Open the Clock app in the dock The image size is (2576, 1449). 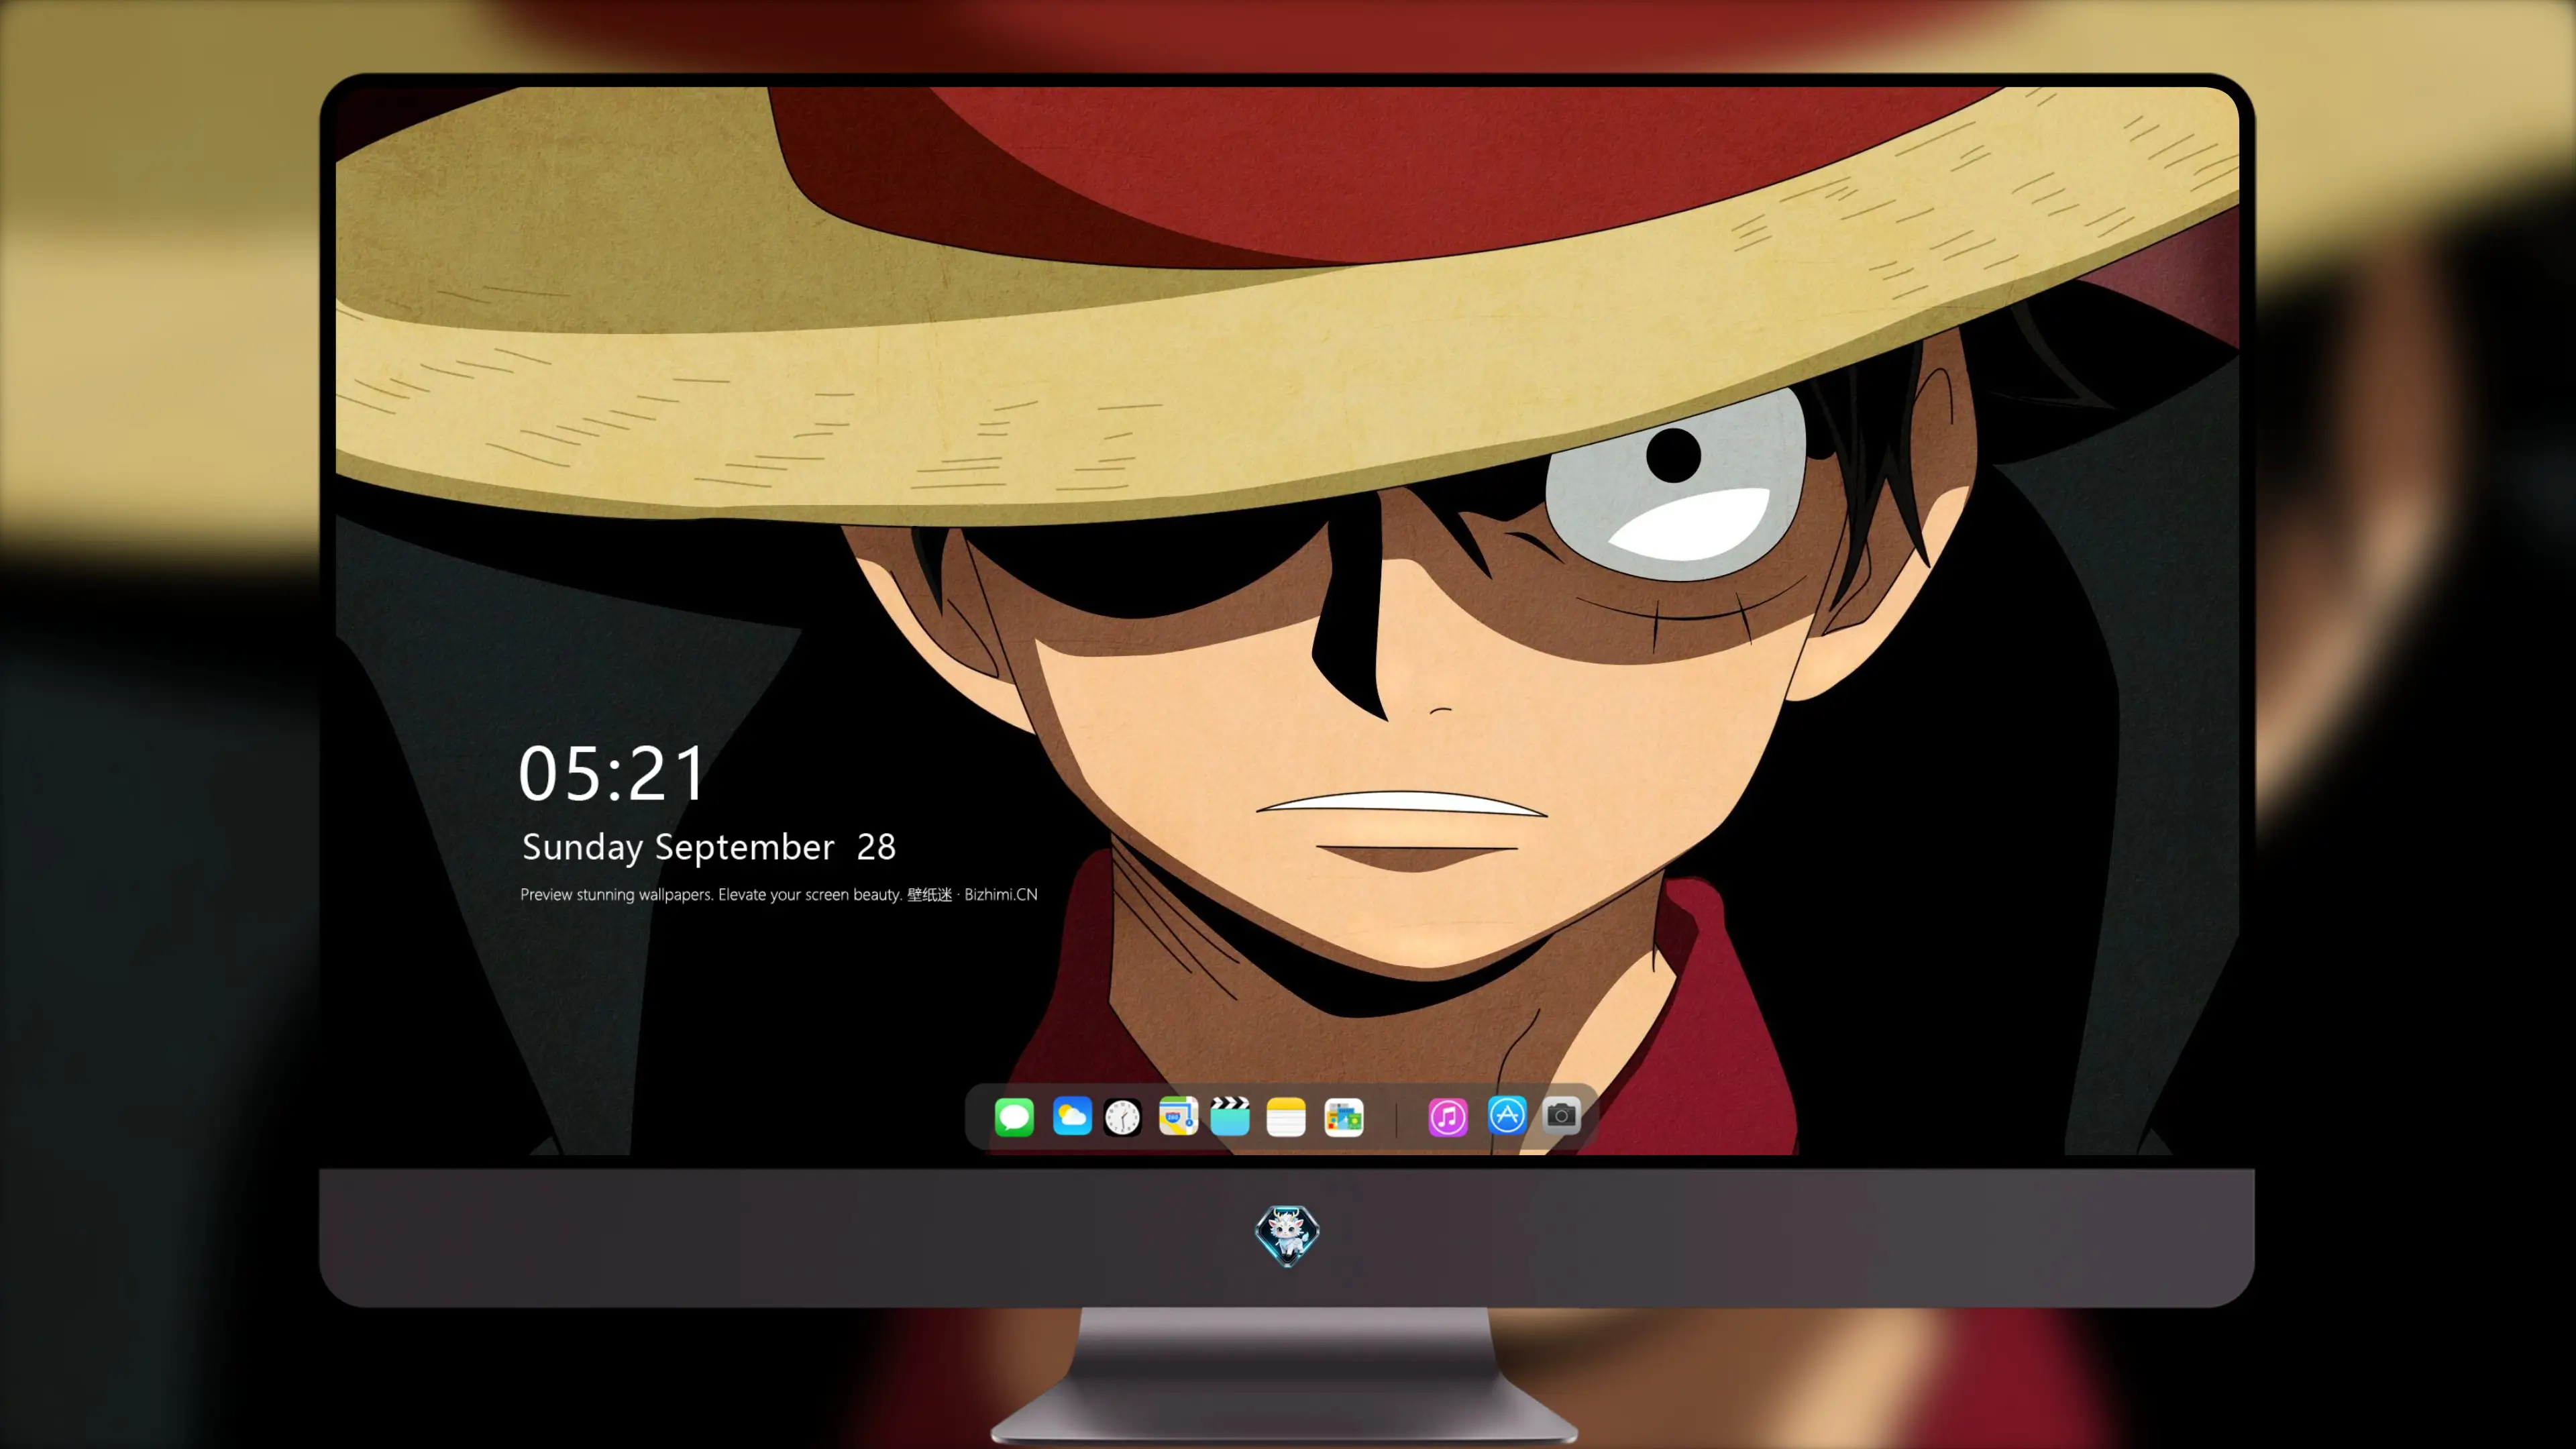point(1122,1117)
